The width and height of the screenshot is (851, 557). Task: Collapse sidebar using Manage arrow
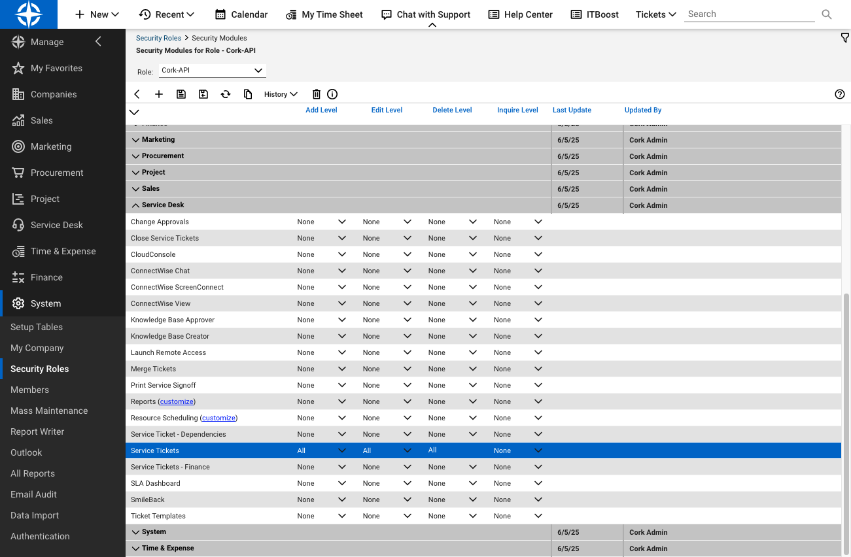point(98,42)
